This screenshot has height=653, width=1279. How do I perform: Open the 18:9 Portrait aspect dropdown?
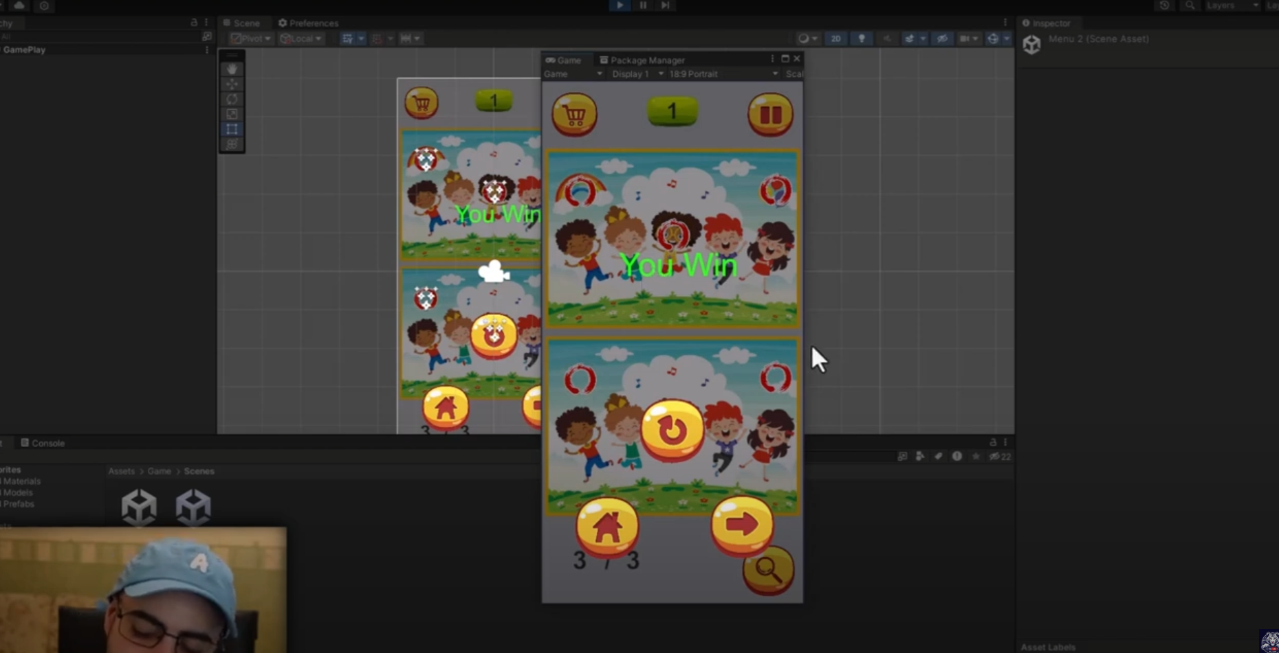coord(723,74)
